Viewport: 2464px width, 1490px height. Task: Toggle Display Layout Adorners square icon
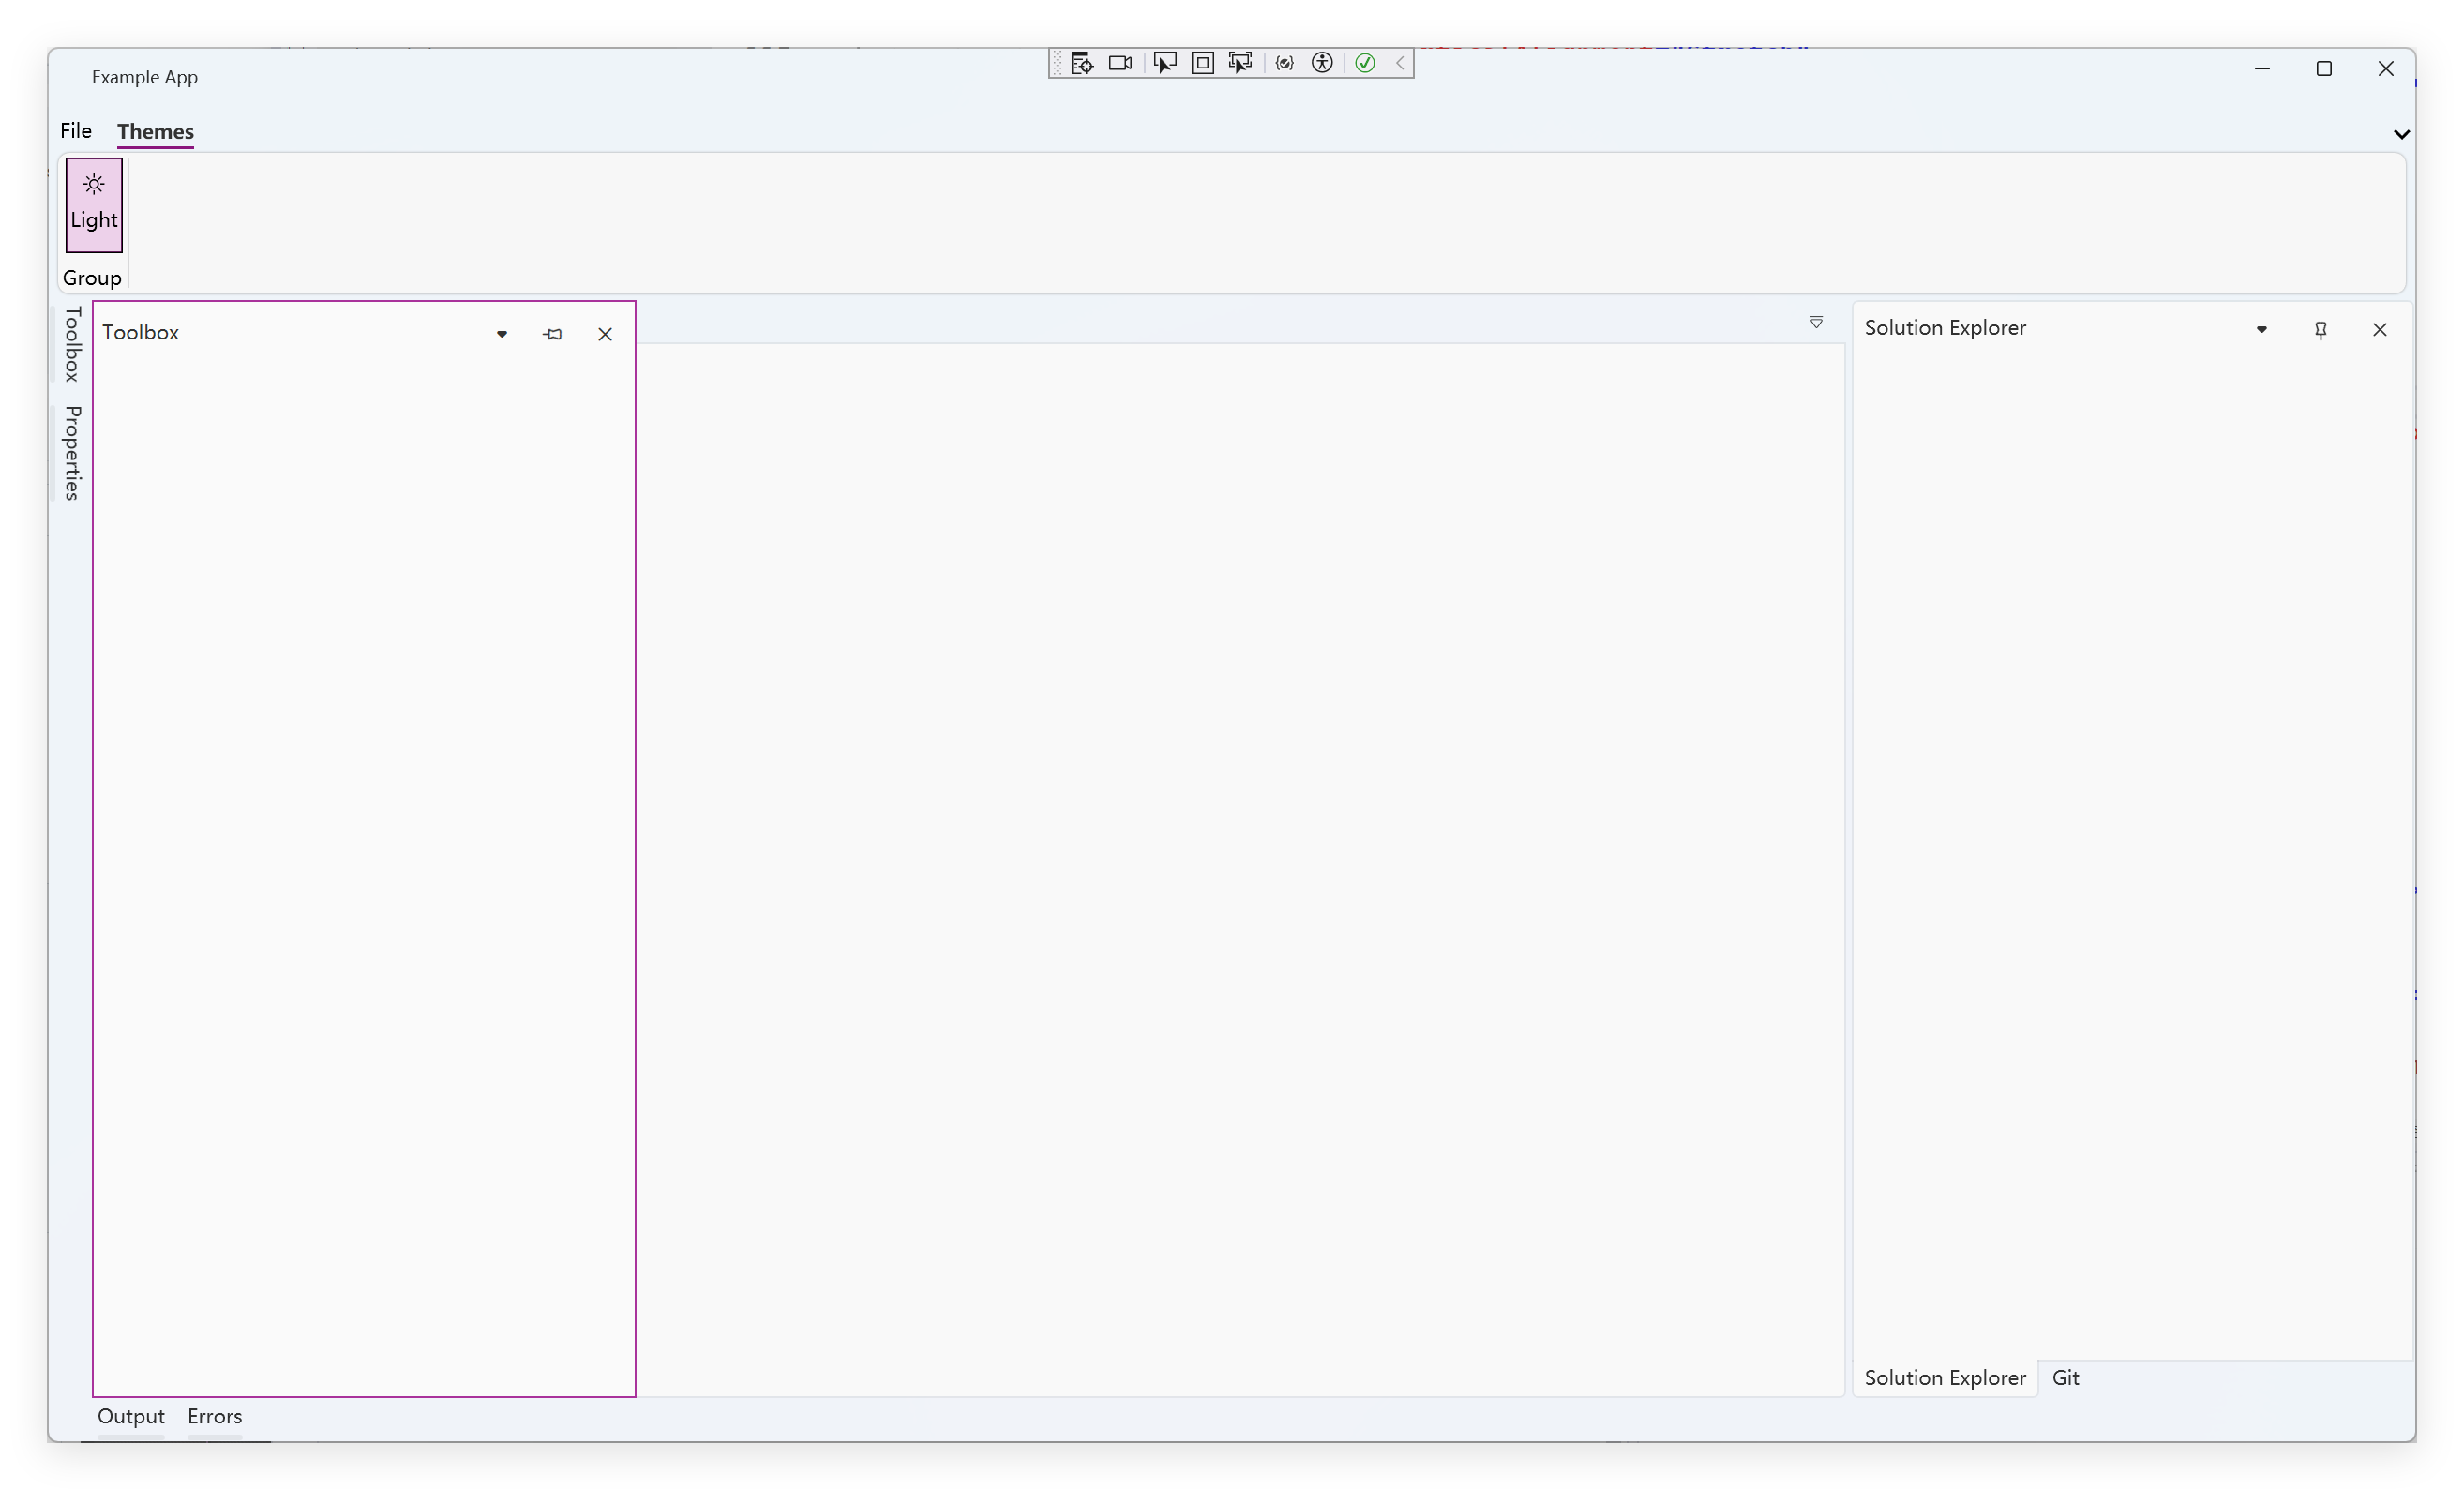[x=1203, y=63]
